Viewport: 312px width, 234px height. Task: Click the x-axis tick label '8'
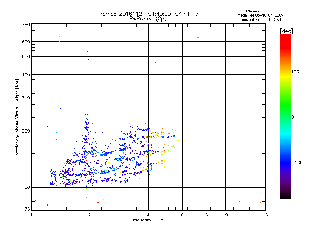point(207,215)
